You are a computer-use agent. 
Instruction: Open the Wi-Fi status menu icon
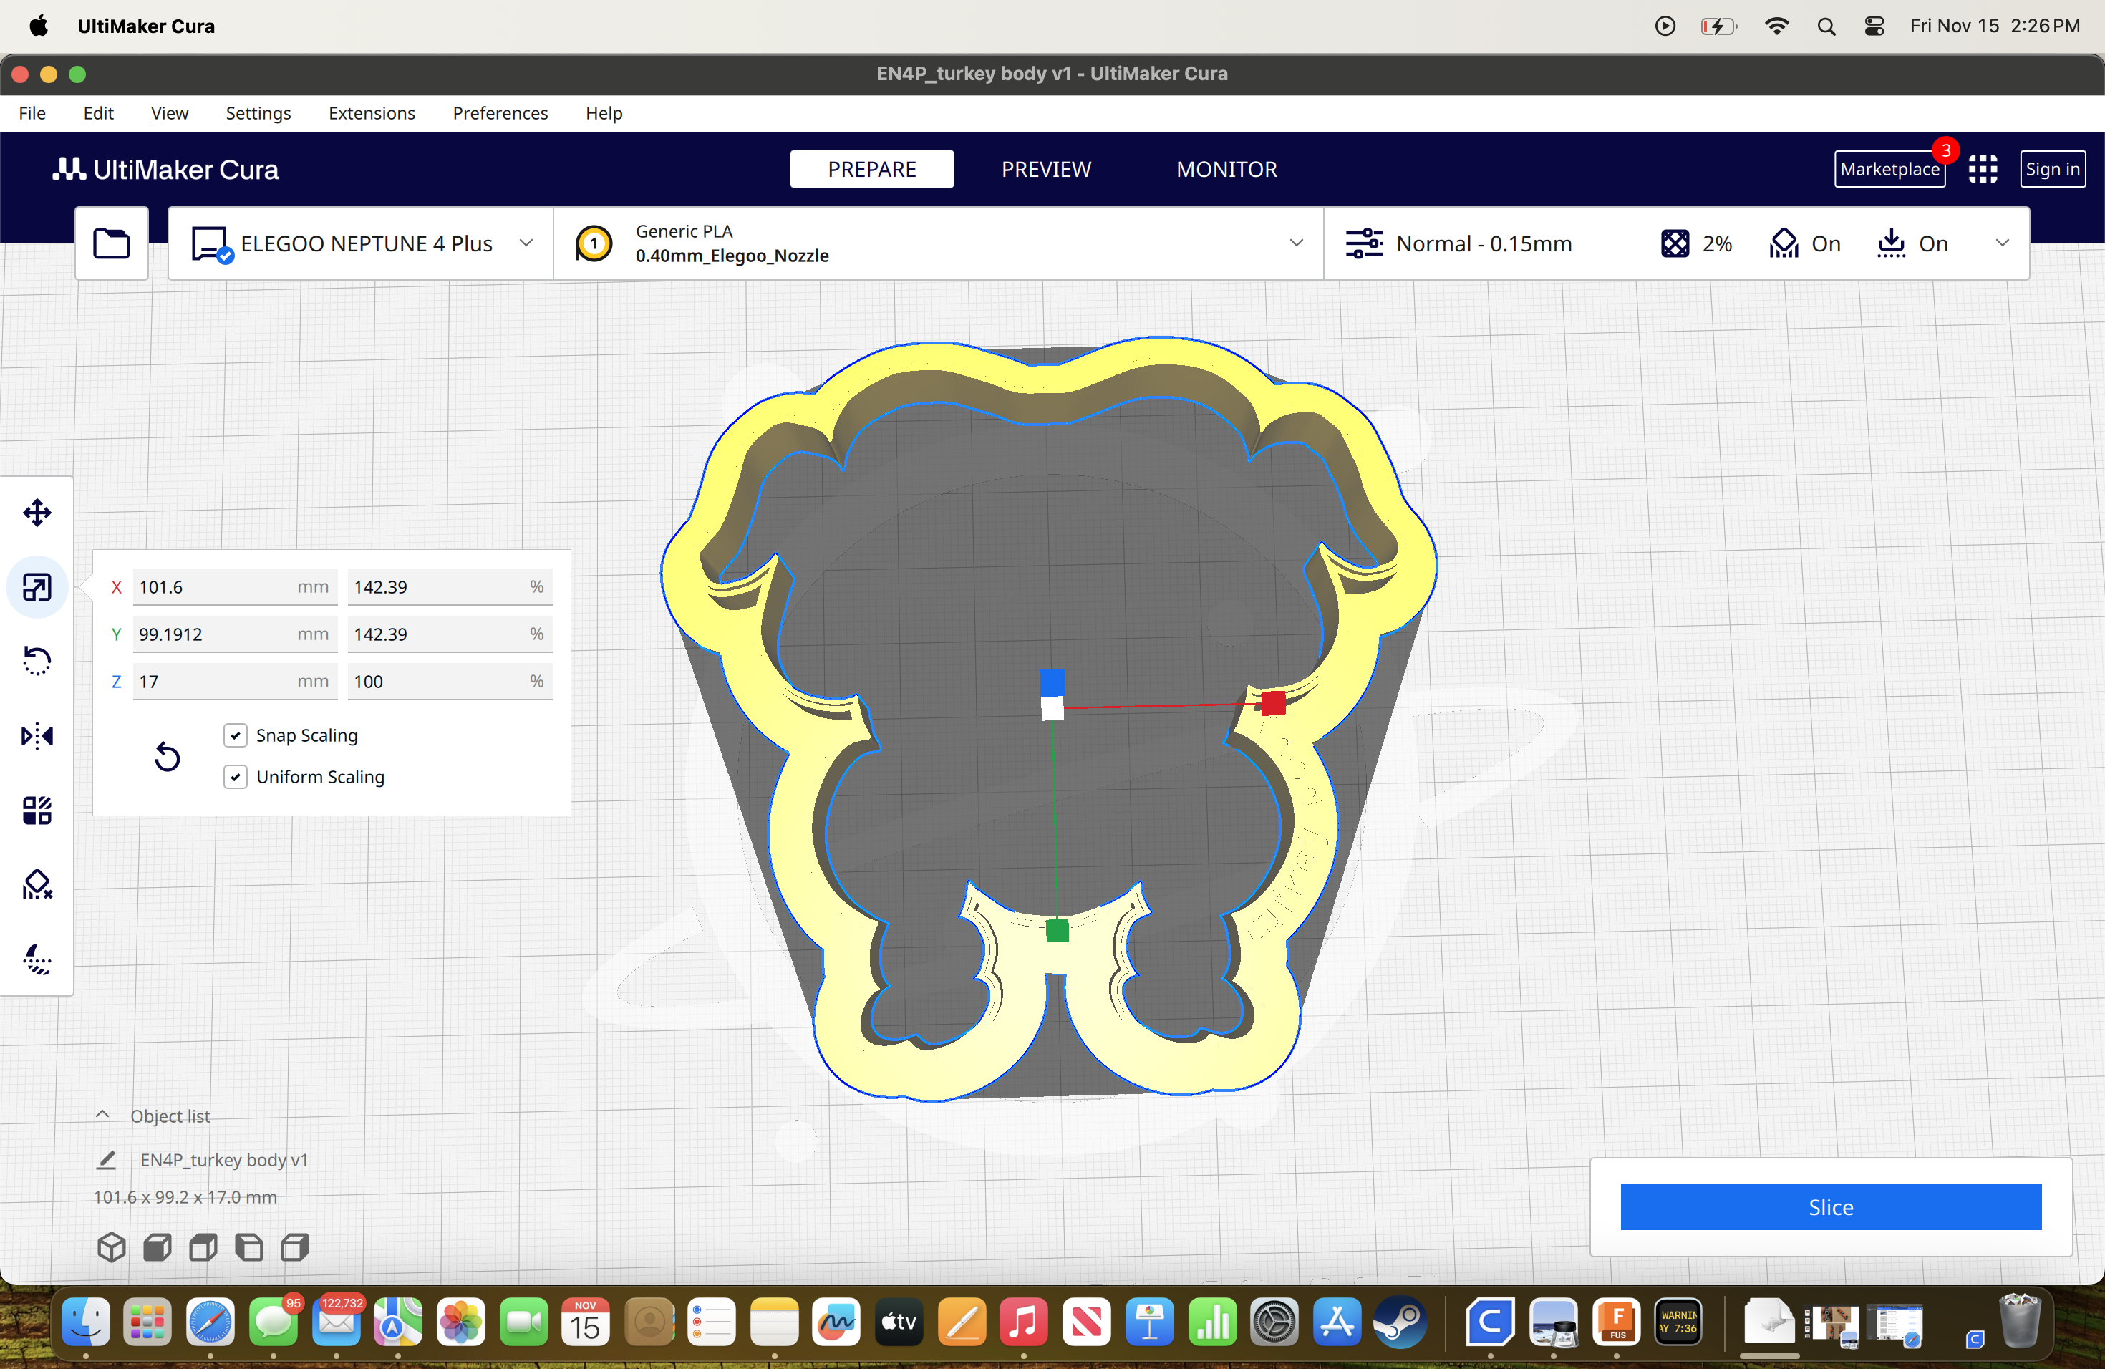1776,26
